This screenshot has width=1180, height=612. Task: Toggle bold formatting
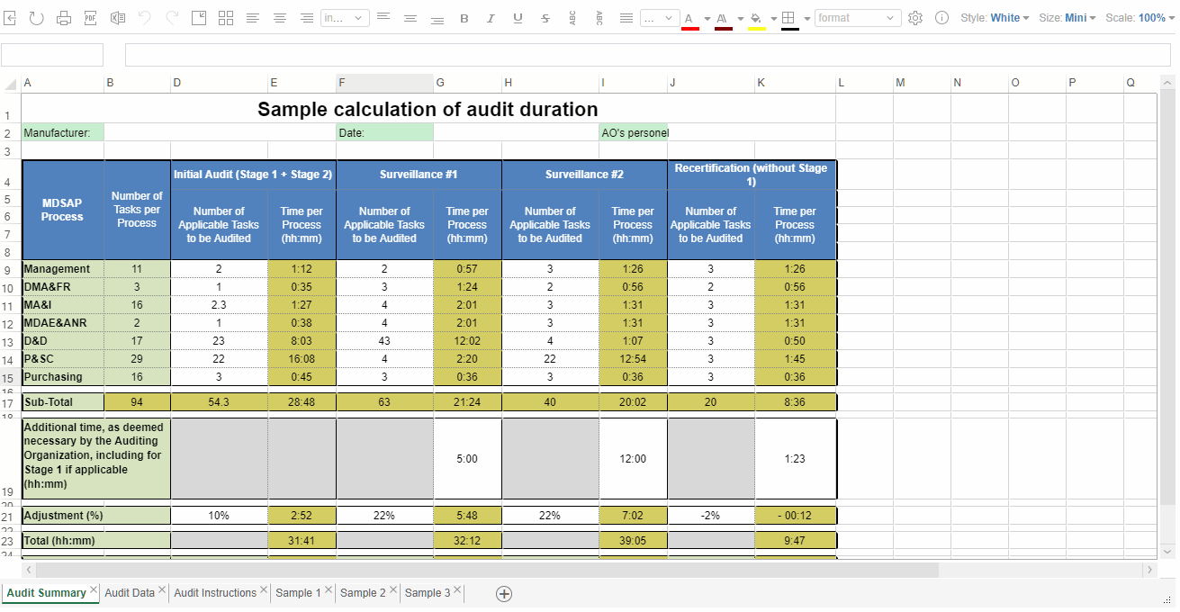pos(464,18)
